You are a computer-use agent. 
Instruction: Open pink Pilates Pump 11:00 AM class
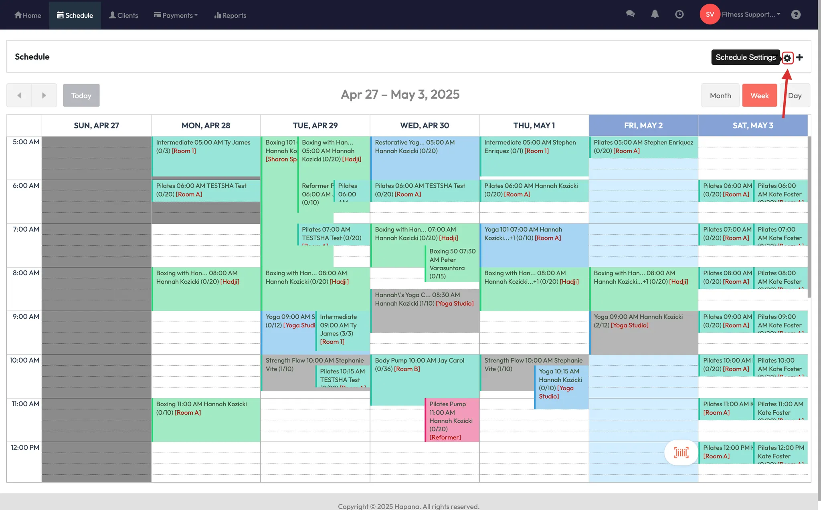(452, 420)
